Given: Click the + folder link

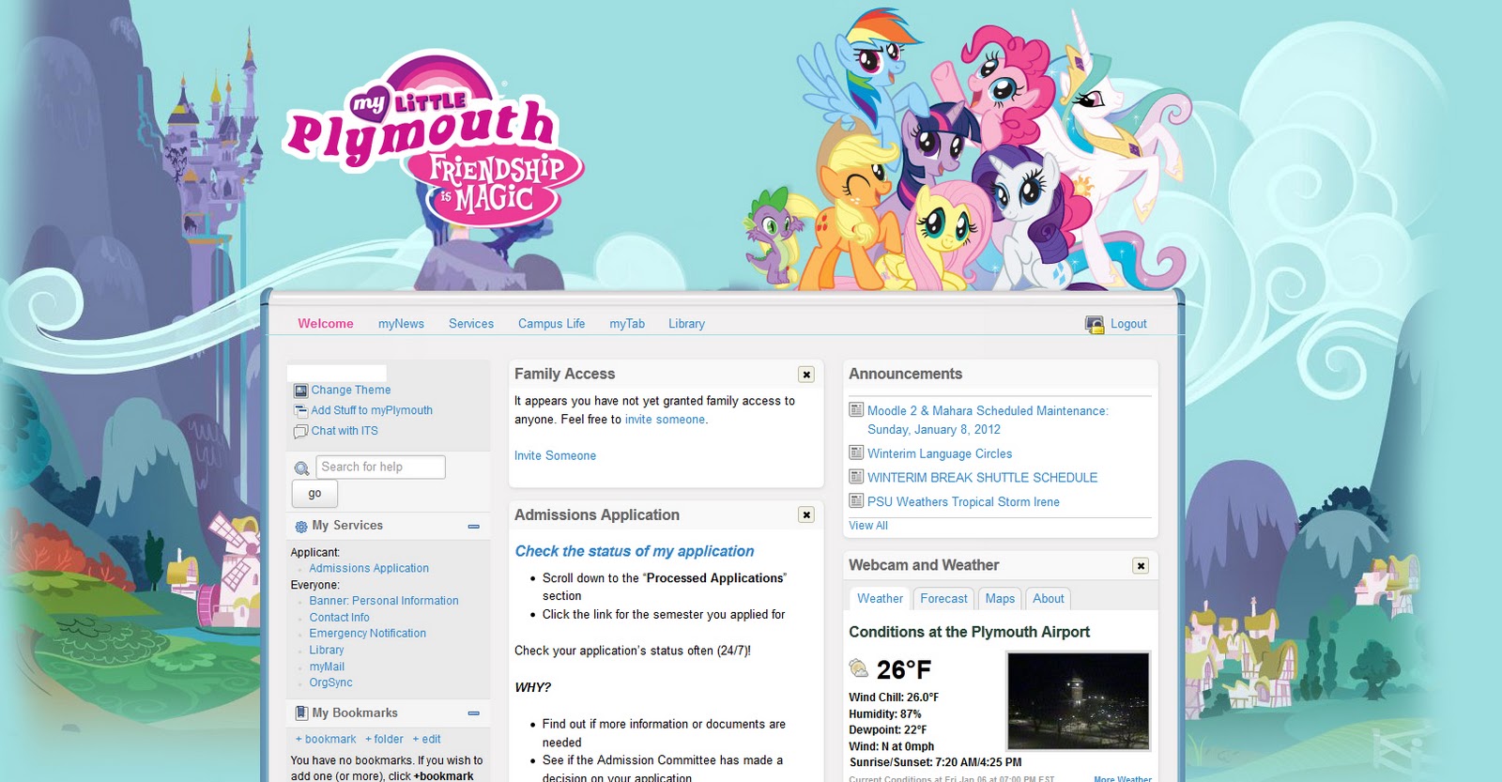Looking at the screenshot, I should tap(384, 740).
